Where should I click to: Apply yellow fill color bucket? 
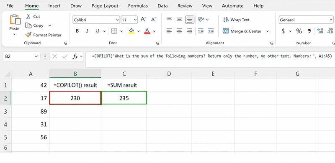131,31
